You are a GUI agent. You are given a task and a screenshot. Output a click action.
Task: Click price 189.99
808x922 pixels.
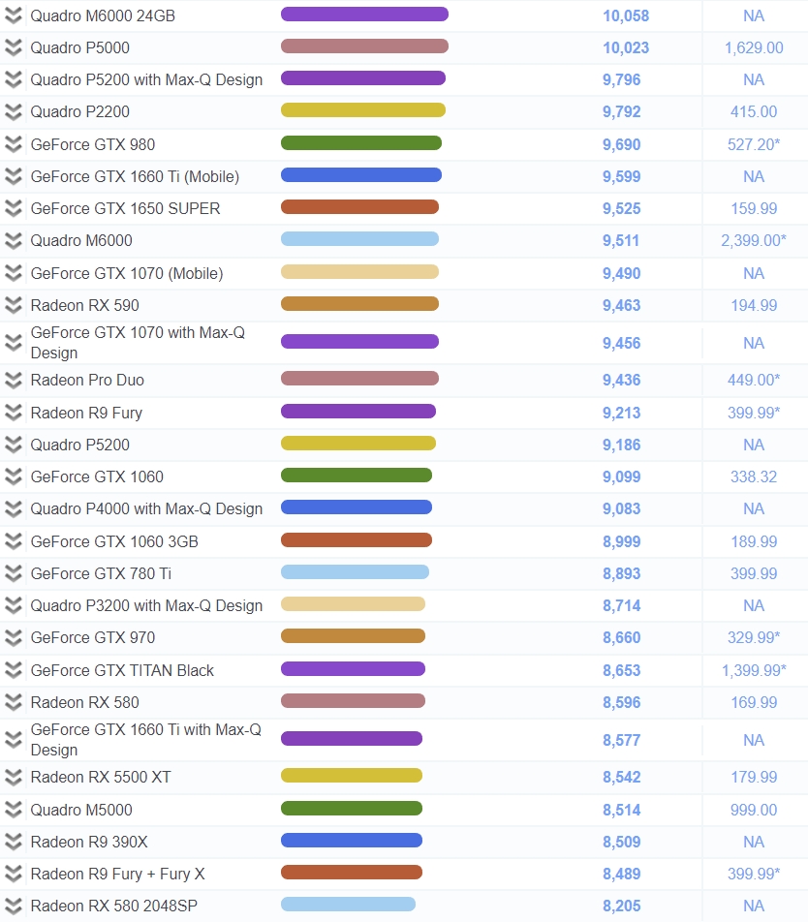[754, 541]
